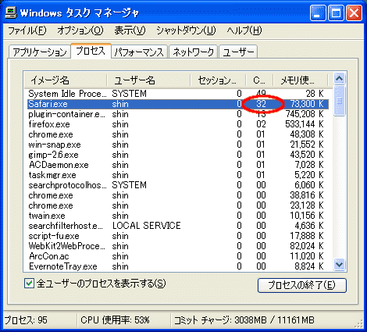Sort by イメージ名 column header
The image size is (367, 332).
[x=66, y=80]
